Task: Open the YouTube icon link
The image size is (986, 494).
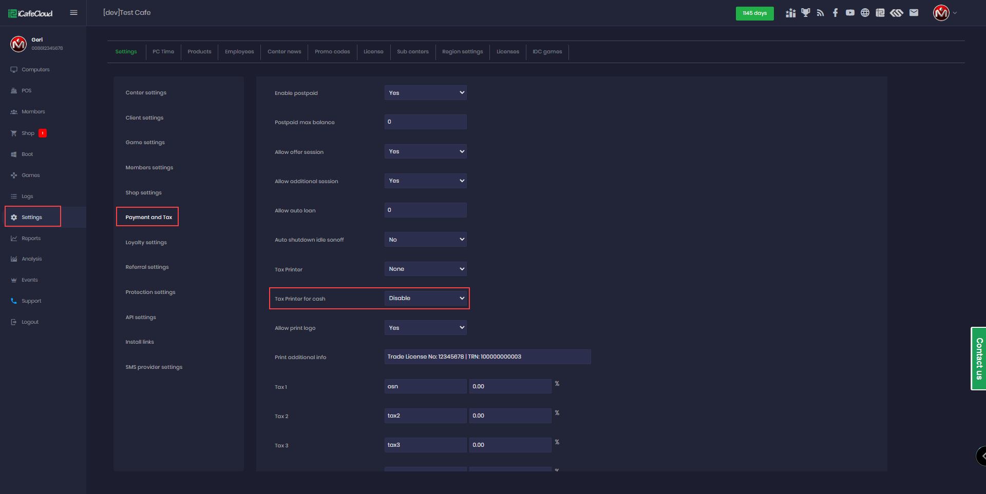Action: coord(850,13)
